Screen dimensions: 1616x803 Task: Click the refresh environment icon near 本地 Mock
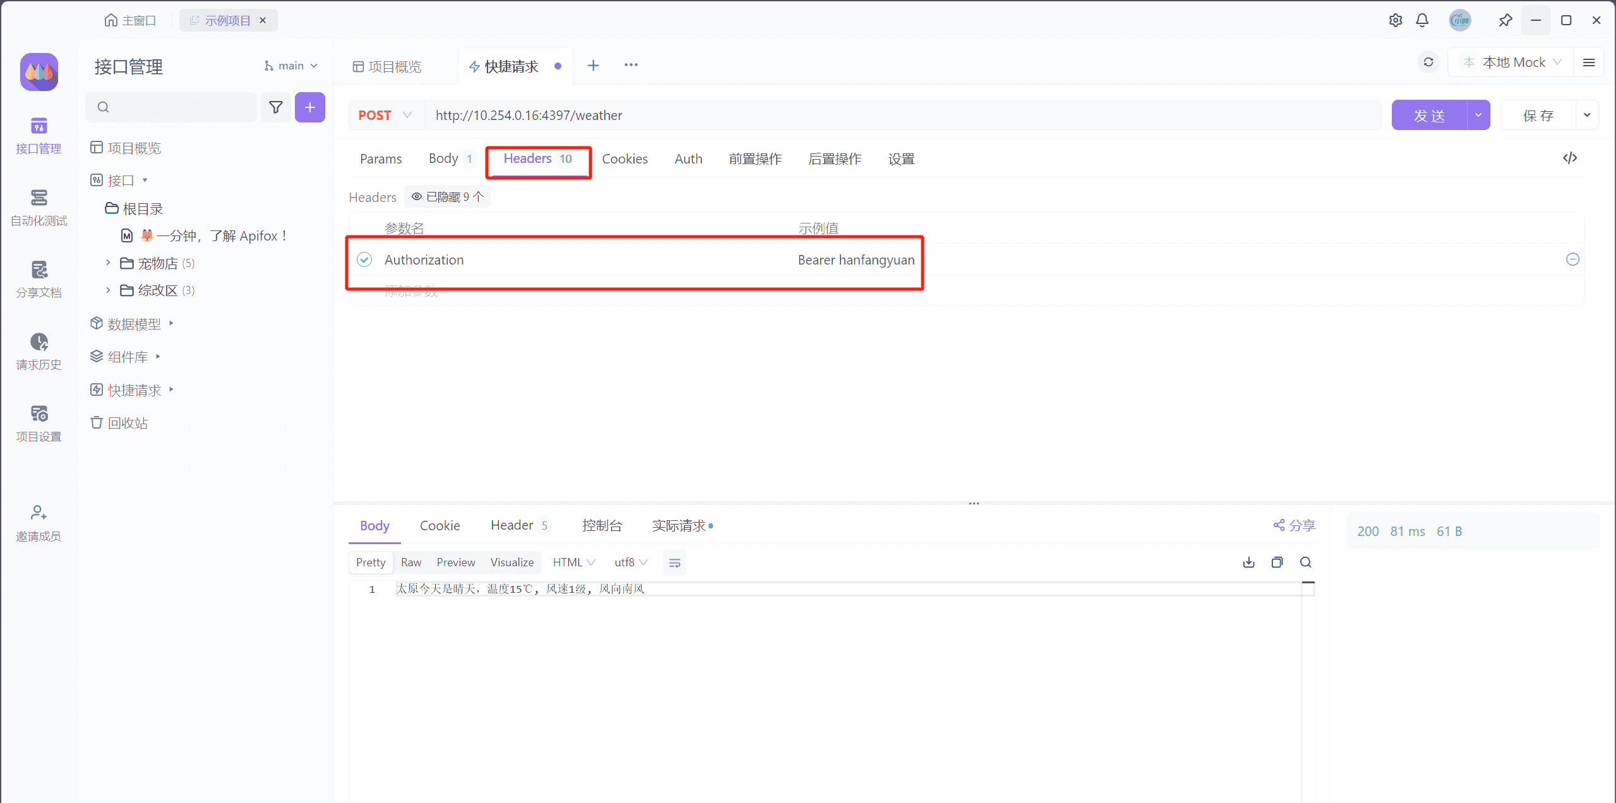pos(1428,62)
